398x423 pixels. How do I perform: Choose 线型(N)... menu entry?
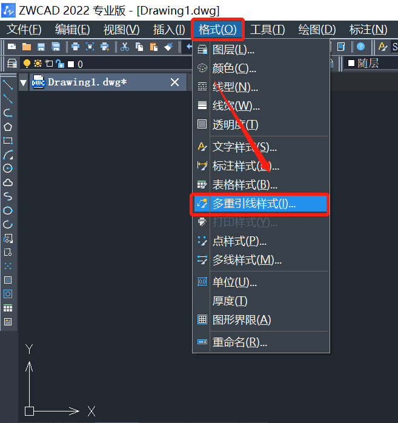(261, 87)
